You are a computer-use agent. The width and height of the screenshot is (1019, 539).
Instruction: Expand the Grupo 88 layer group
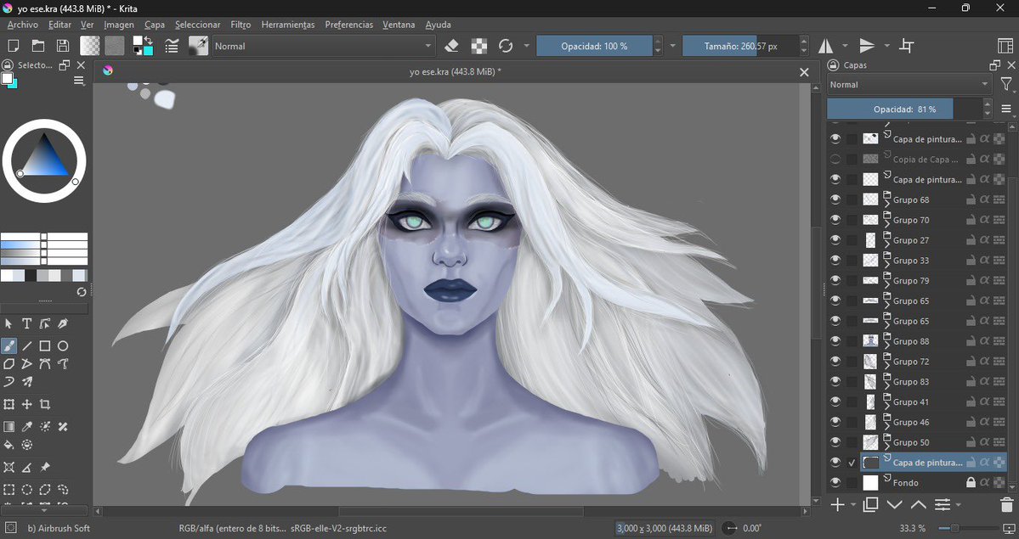coord(887,345)
